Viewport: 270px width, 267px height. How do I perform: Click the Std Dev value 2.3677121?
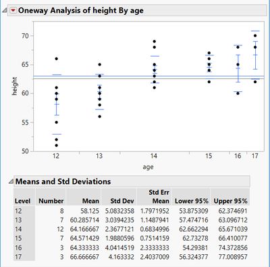(119, 229)
